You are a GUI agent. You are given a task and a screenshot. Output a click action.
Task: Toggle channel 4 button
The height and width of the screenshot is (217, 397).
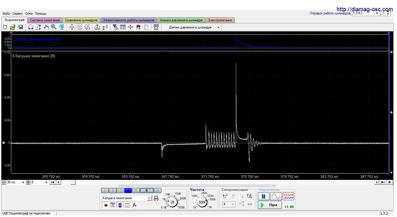(128, 190)
